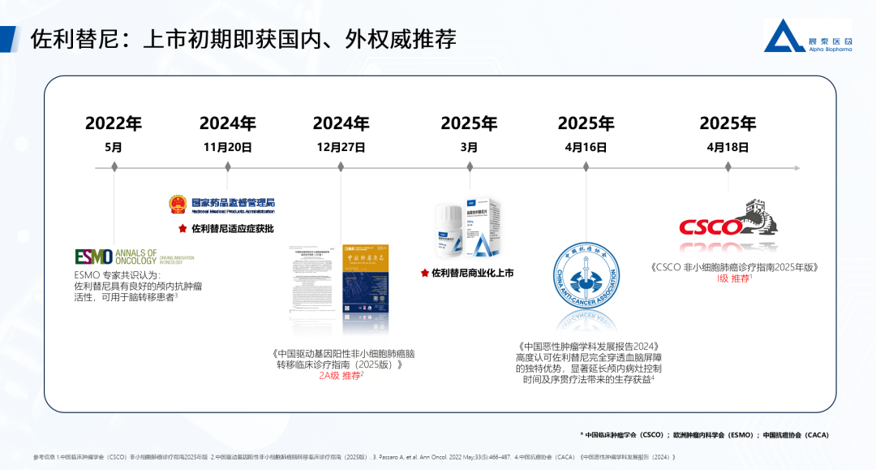Click the timeline marker under 11月20日
This screenshot has height=470, width=876.
pos(227,167)
